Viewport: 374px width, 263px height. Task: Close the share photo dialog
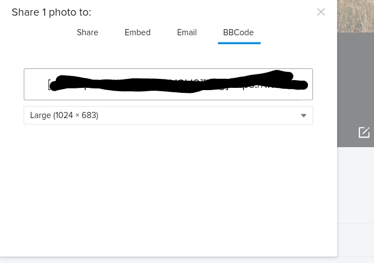pyautogui.click(x=321, y=12)
